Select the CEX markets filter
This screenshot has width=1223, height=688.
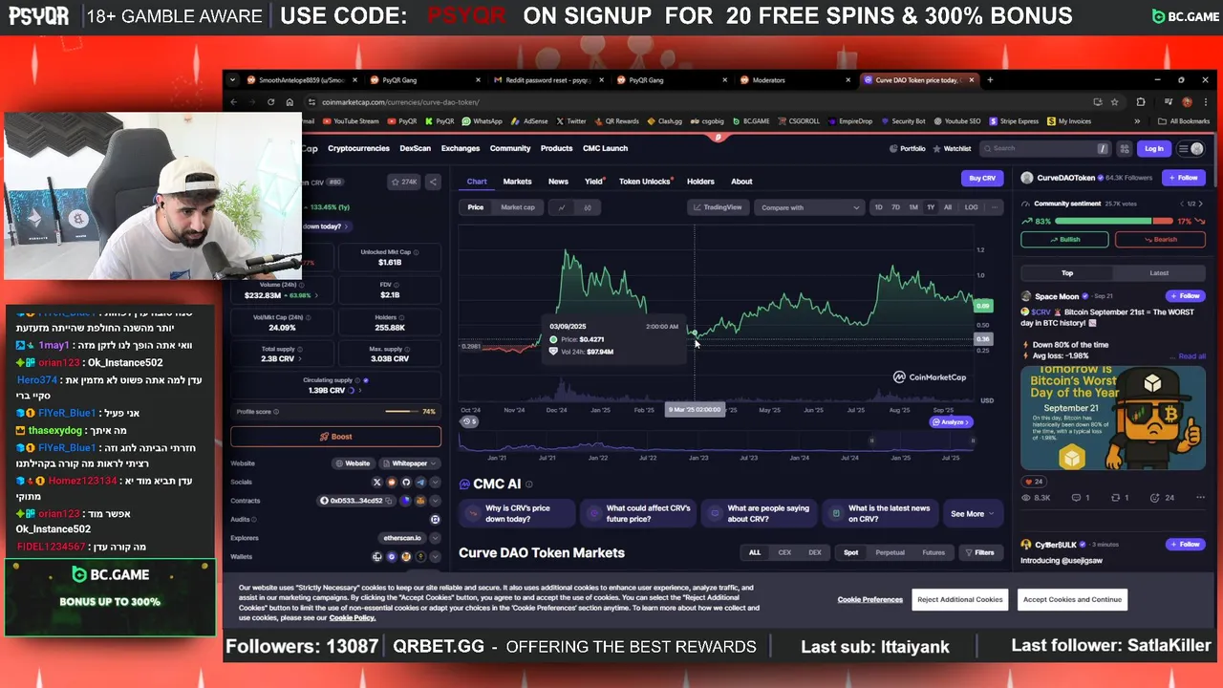tap(784, 552)
